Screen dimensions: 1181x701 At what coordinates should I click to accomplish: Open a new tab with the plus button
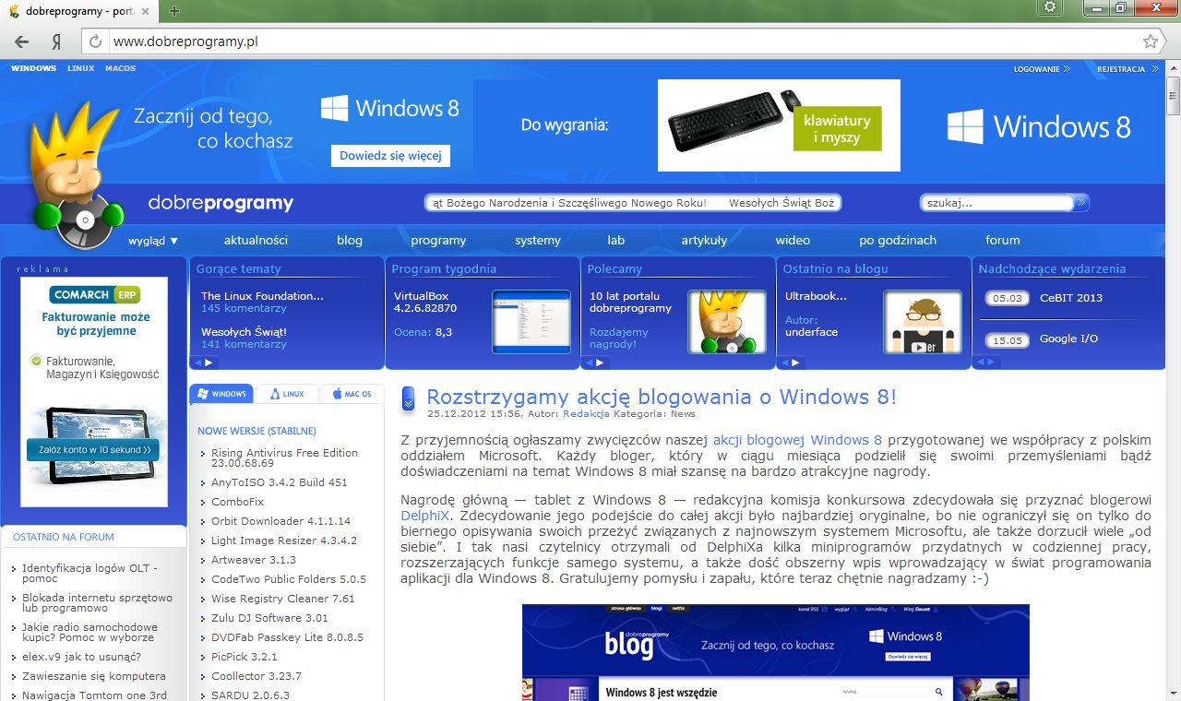174,11
